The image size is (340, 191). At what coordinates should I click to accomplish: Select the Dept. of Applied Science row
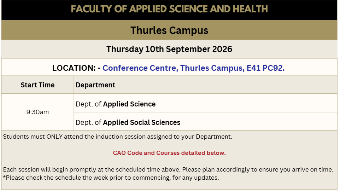(205, 104)
